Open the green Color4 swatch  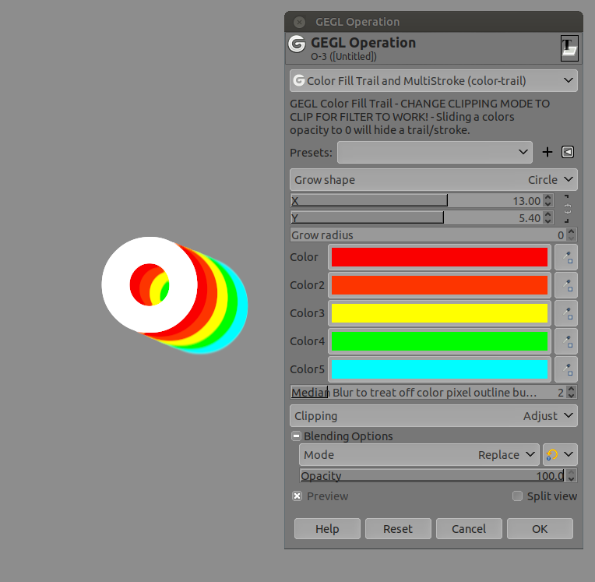click(439, 341)
